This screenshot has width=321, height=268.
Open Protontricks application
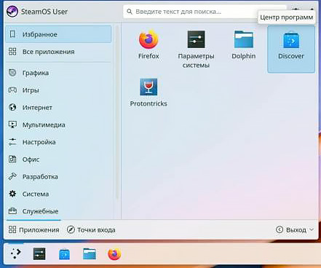point(148,92)
